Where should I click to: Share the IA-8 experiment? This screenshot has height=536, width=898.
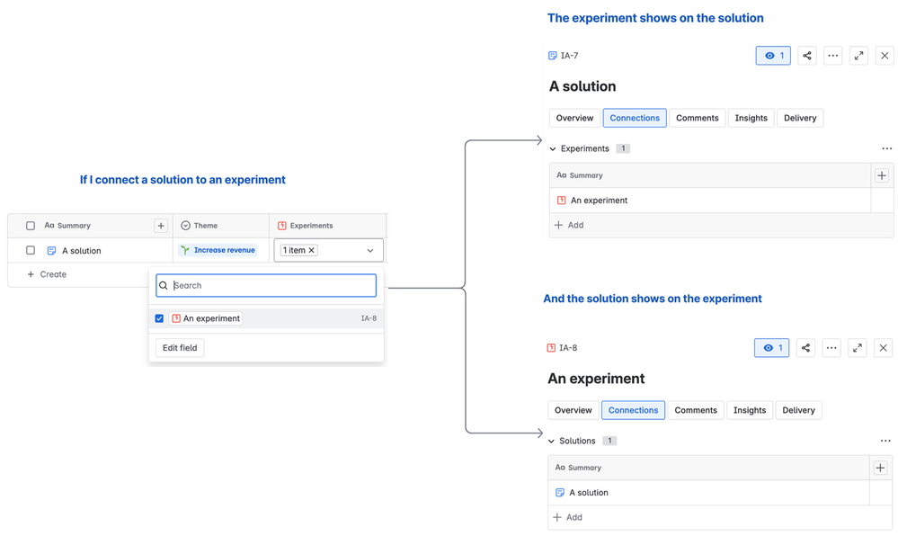pos(805,348)
